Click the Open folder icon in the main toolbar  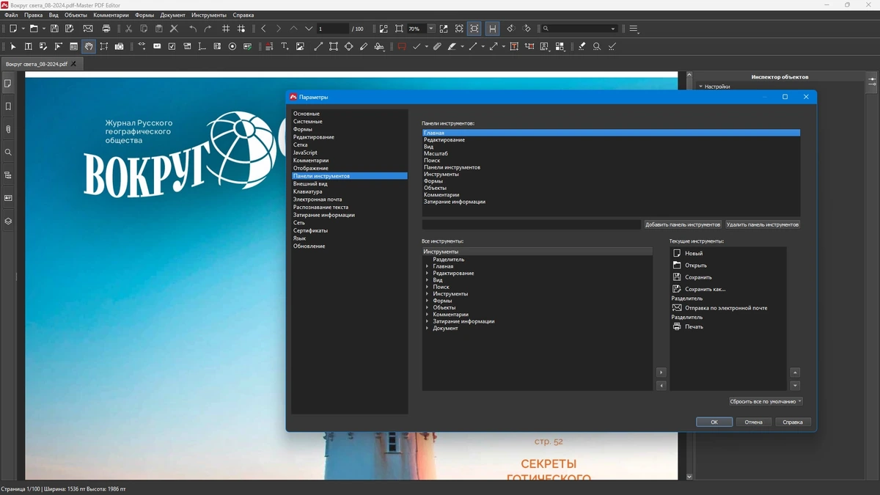pyautogui.click(x=34, y=29)
